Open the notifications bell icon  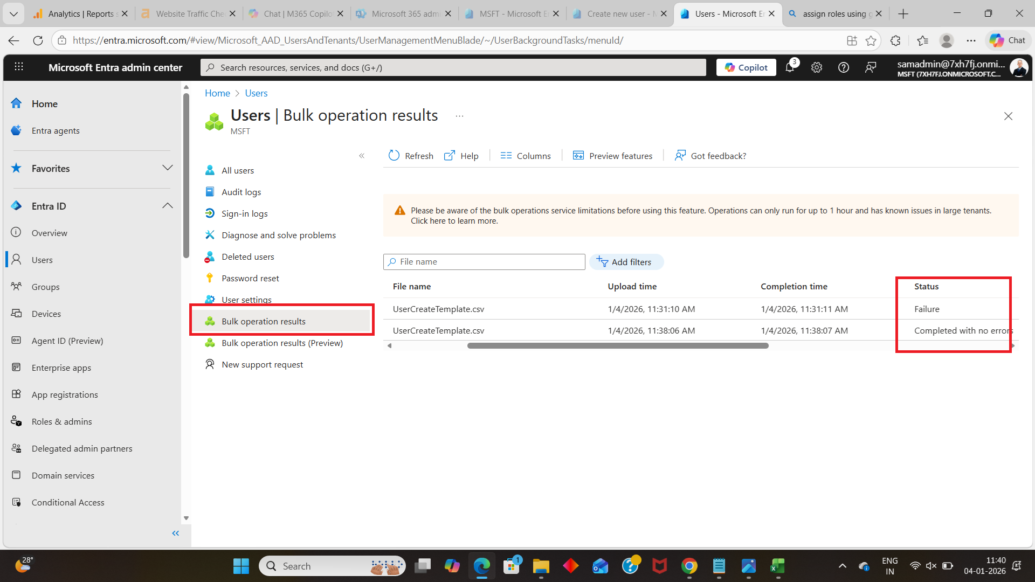pyautogui.click(x=790, y=67)
